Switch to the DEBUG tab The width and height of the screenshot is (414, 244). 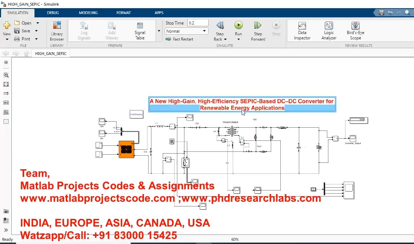[53, 13]
